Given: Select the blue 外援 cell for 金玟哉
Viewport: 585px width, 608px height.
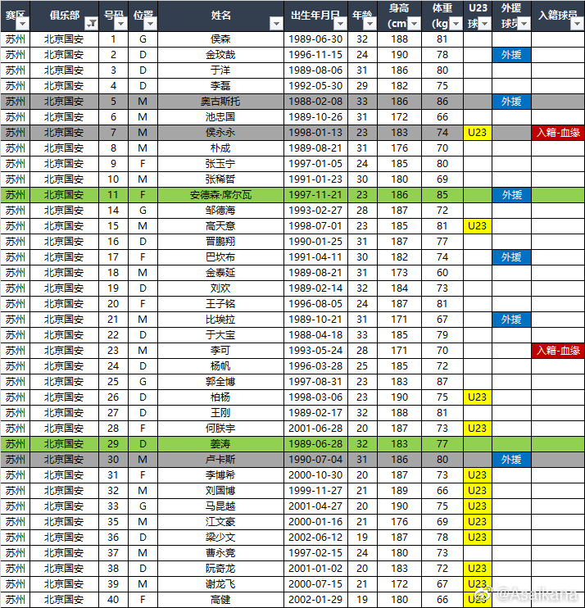Looking at the screenshot, I should (x=511, y=55).
